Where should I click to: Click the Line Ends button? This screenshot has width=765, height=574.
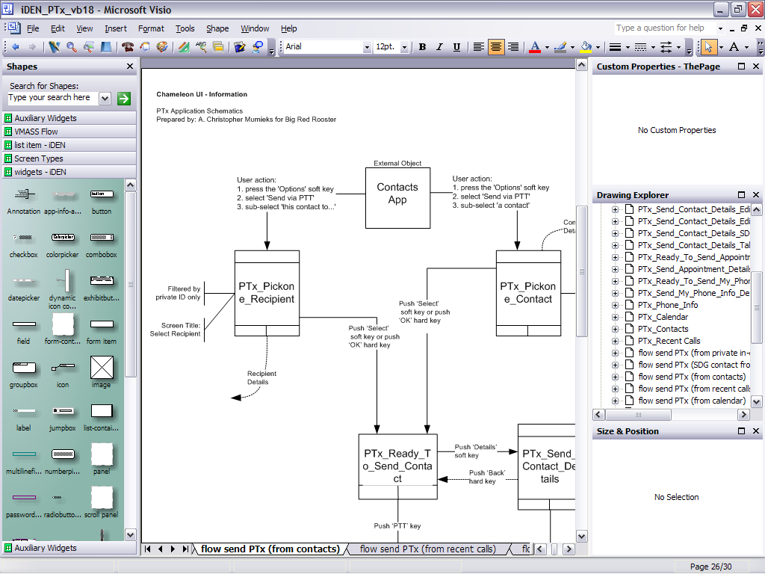click(666, 47)
